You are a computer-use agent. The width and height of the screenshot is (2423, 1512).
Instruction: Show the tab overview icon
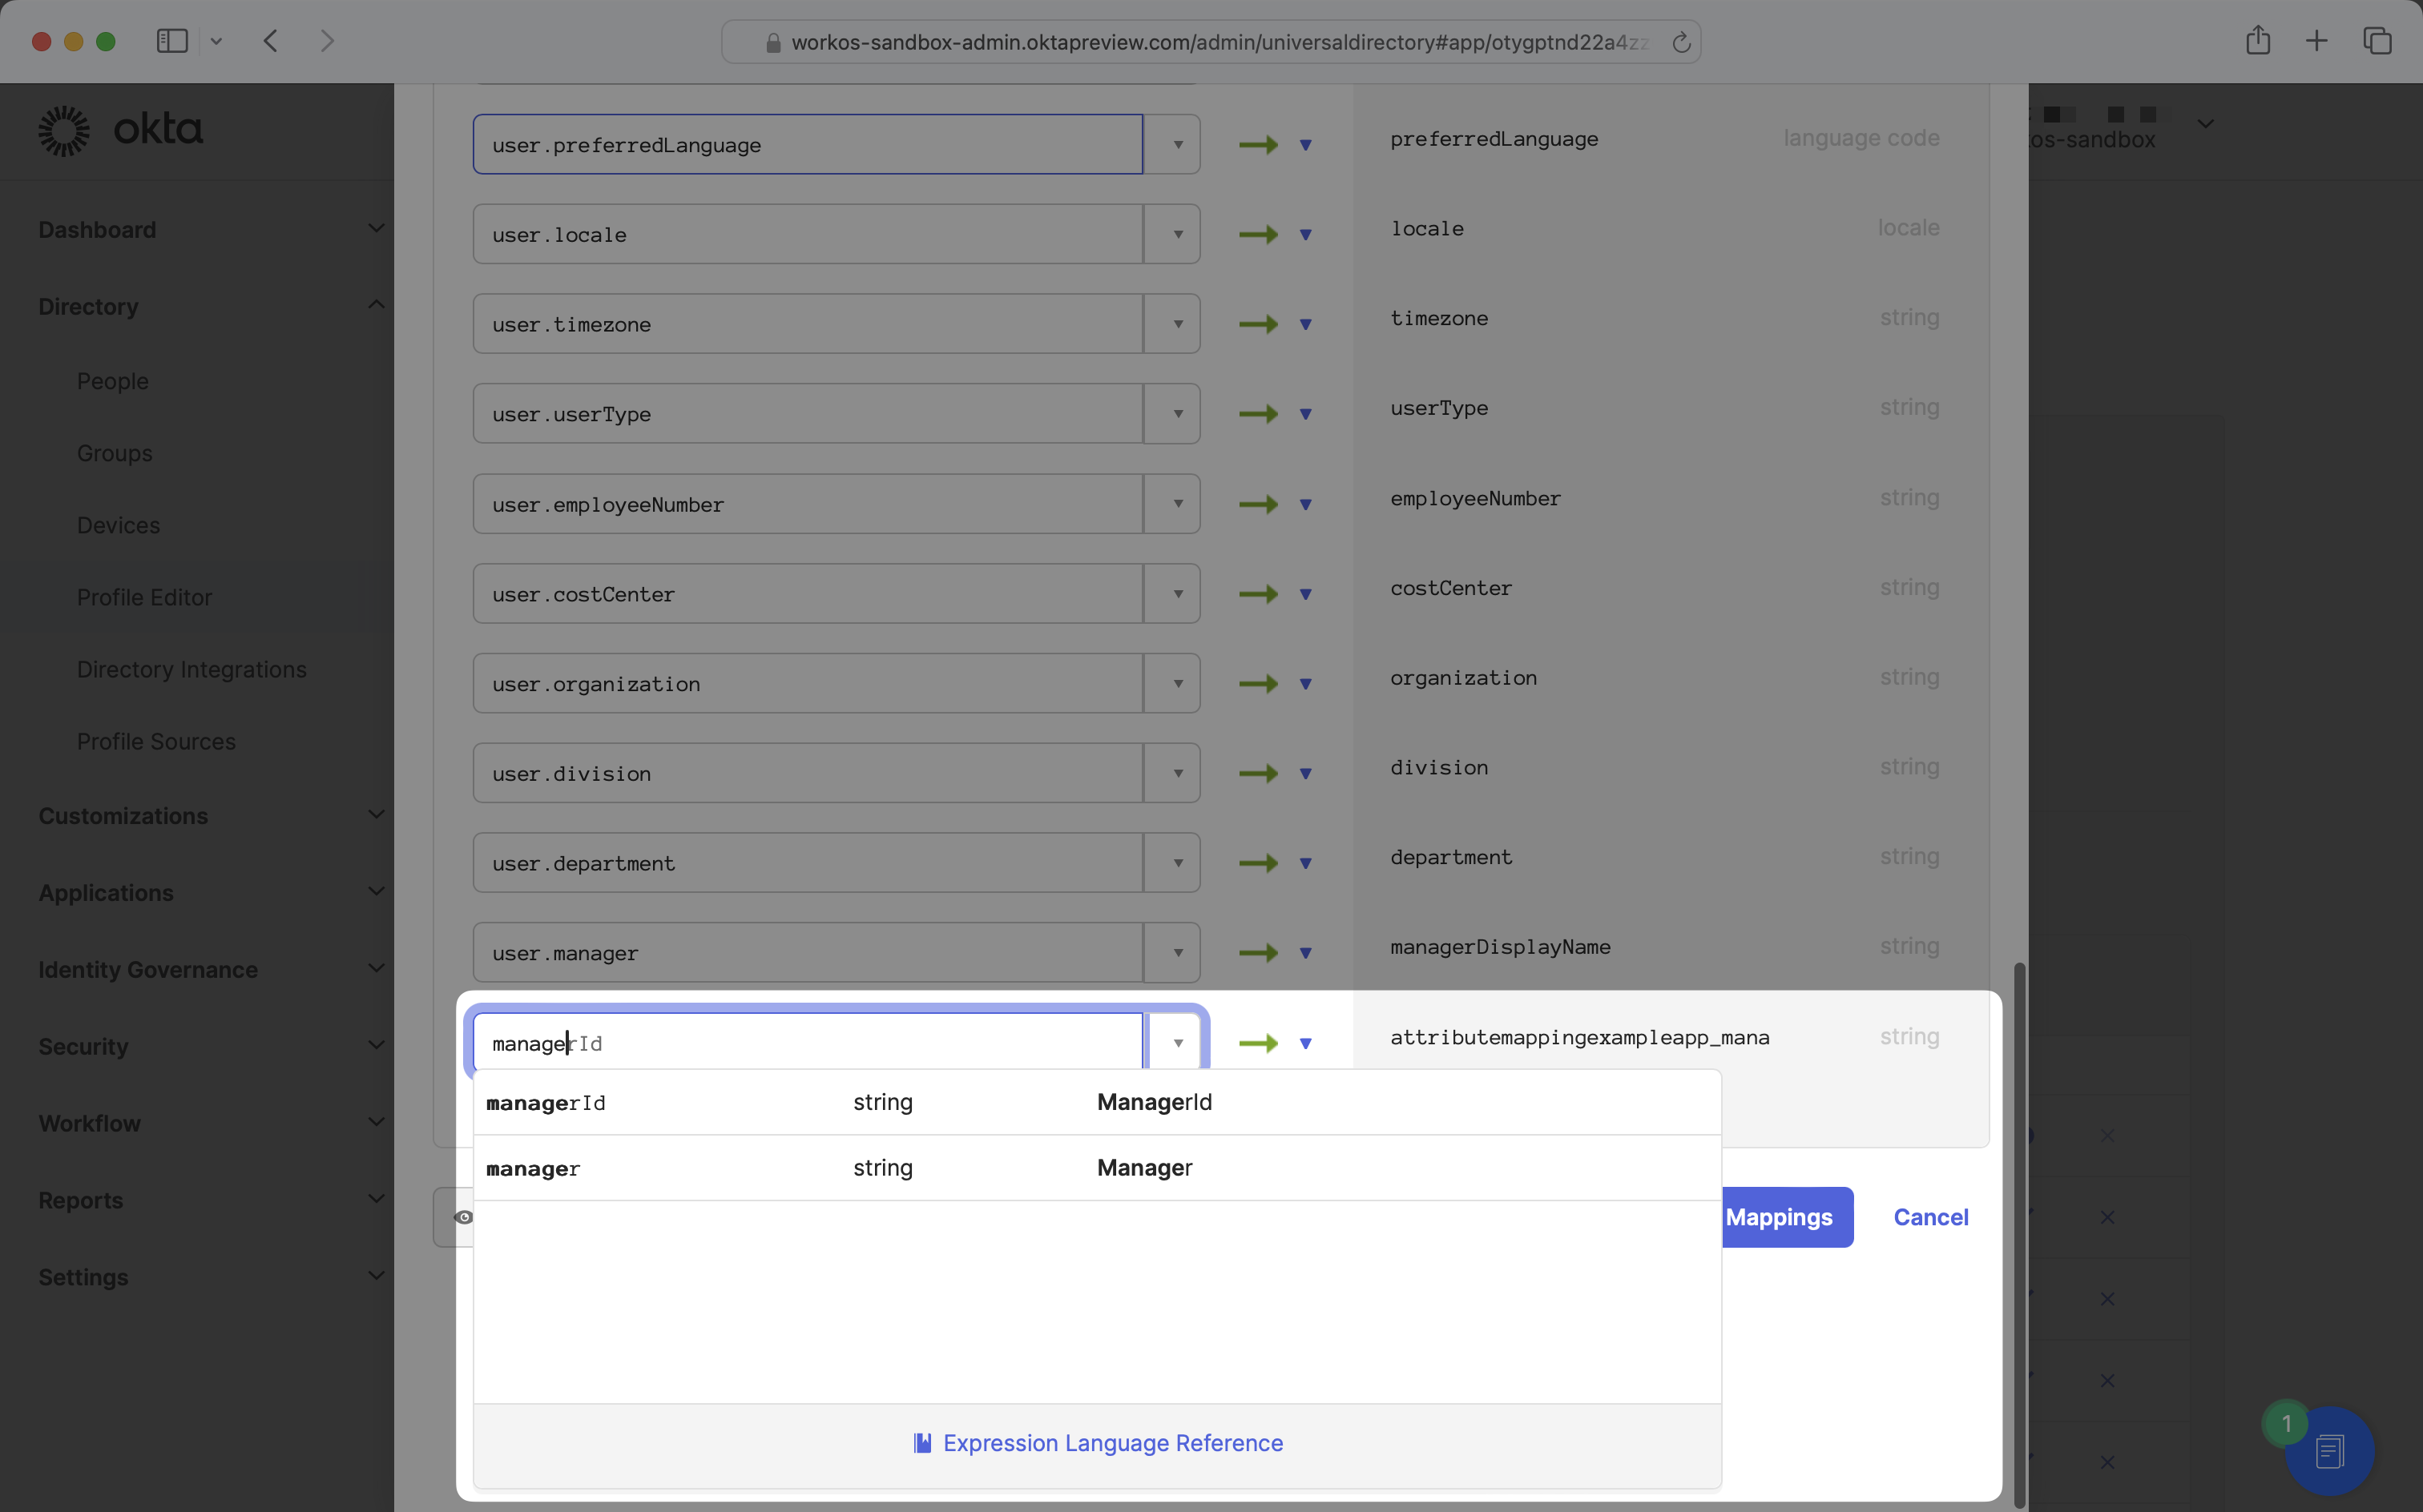tap(2377, 41)
